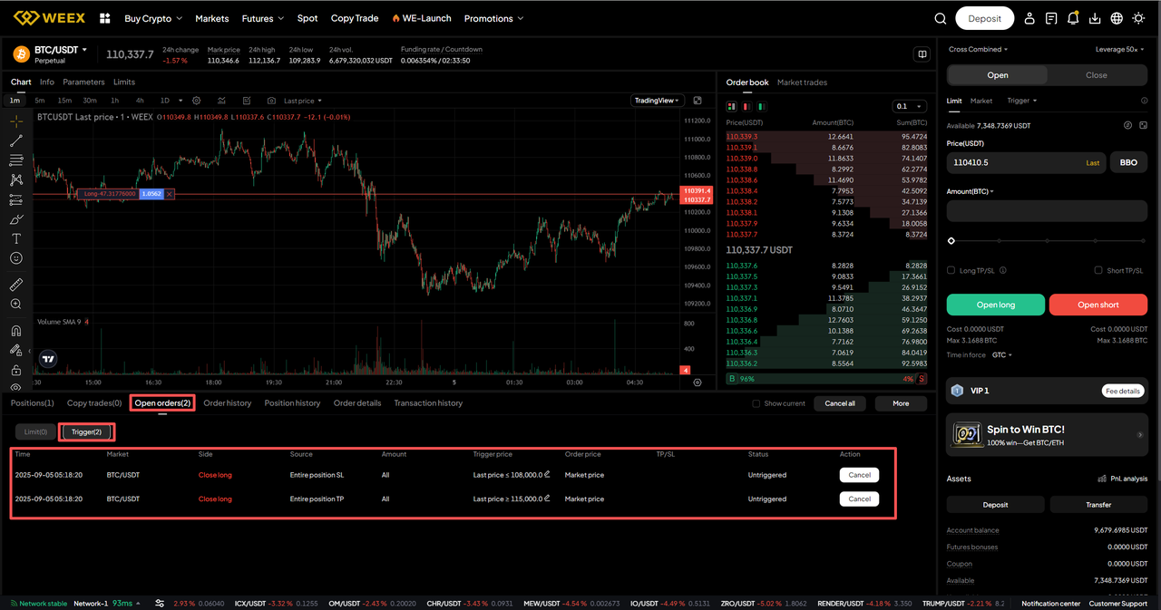
Task: Click the Amount(BTC) input field
Action: tap(1047, 211)
